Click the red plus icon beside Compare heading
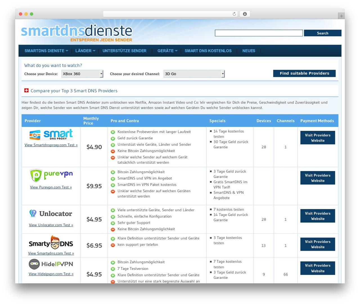The width and height of the screenshot is (360, 305). [26, 90]
